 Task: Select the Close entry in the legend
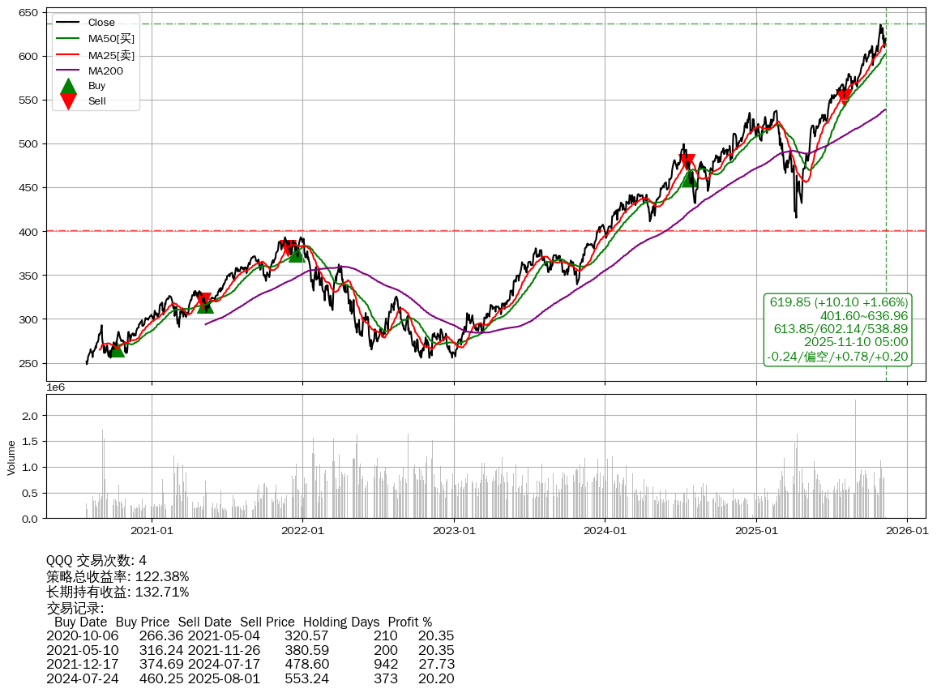click(x=101, y=23)
